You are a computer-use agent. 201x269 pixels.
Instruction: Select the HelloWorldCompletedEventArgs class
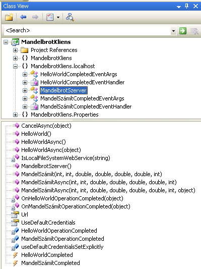79,74
